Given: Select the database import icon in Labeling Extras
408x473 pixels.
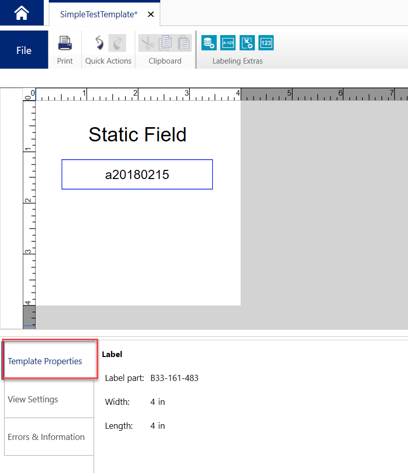Looking at the screenshot, I should click(x=209, y=43).
